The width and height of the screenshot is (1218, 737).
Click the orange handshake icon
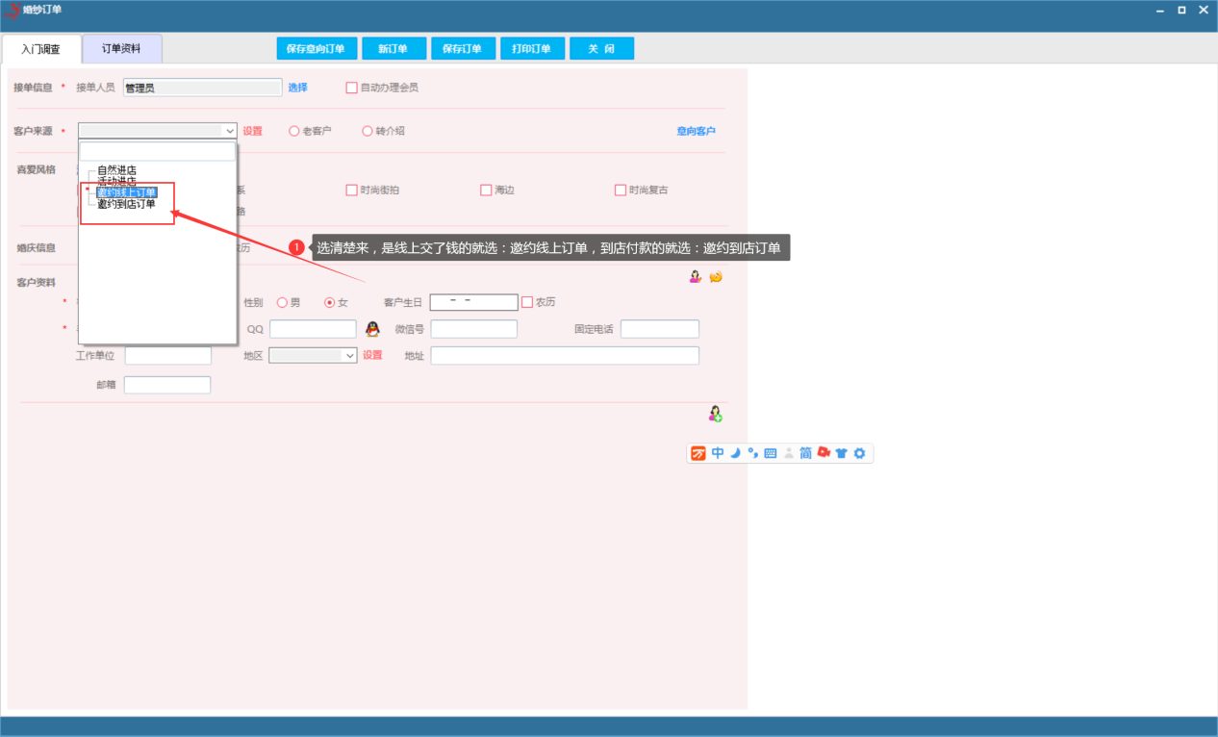[716, 277]
